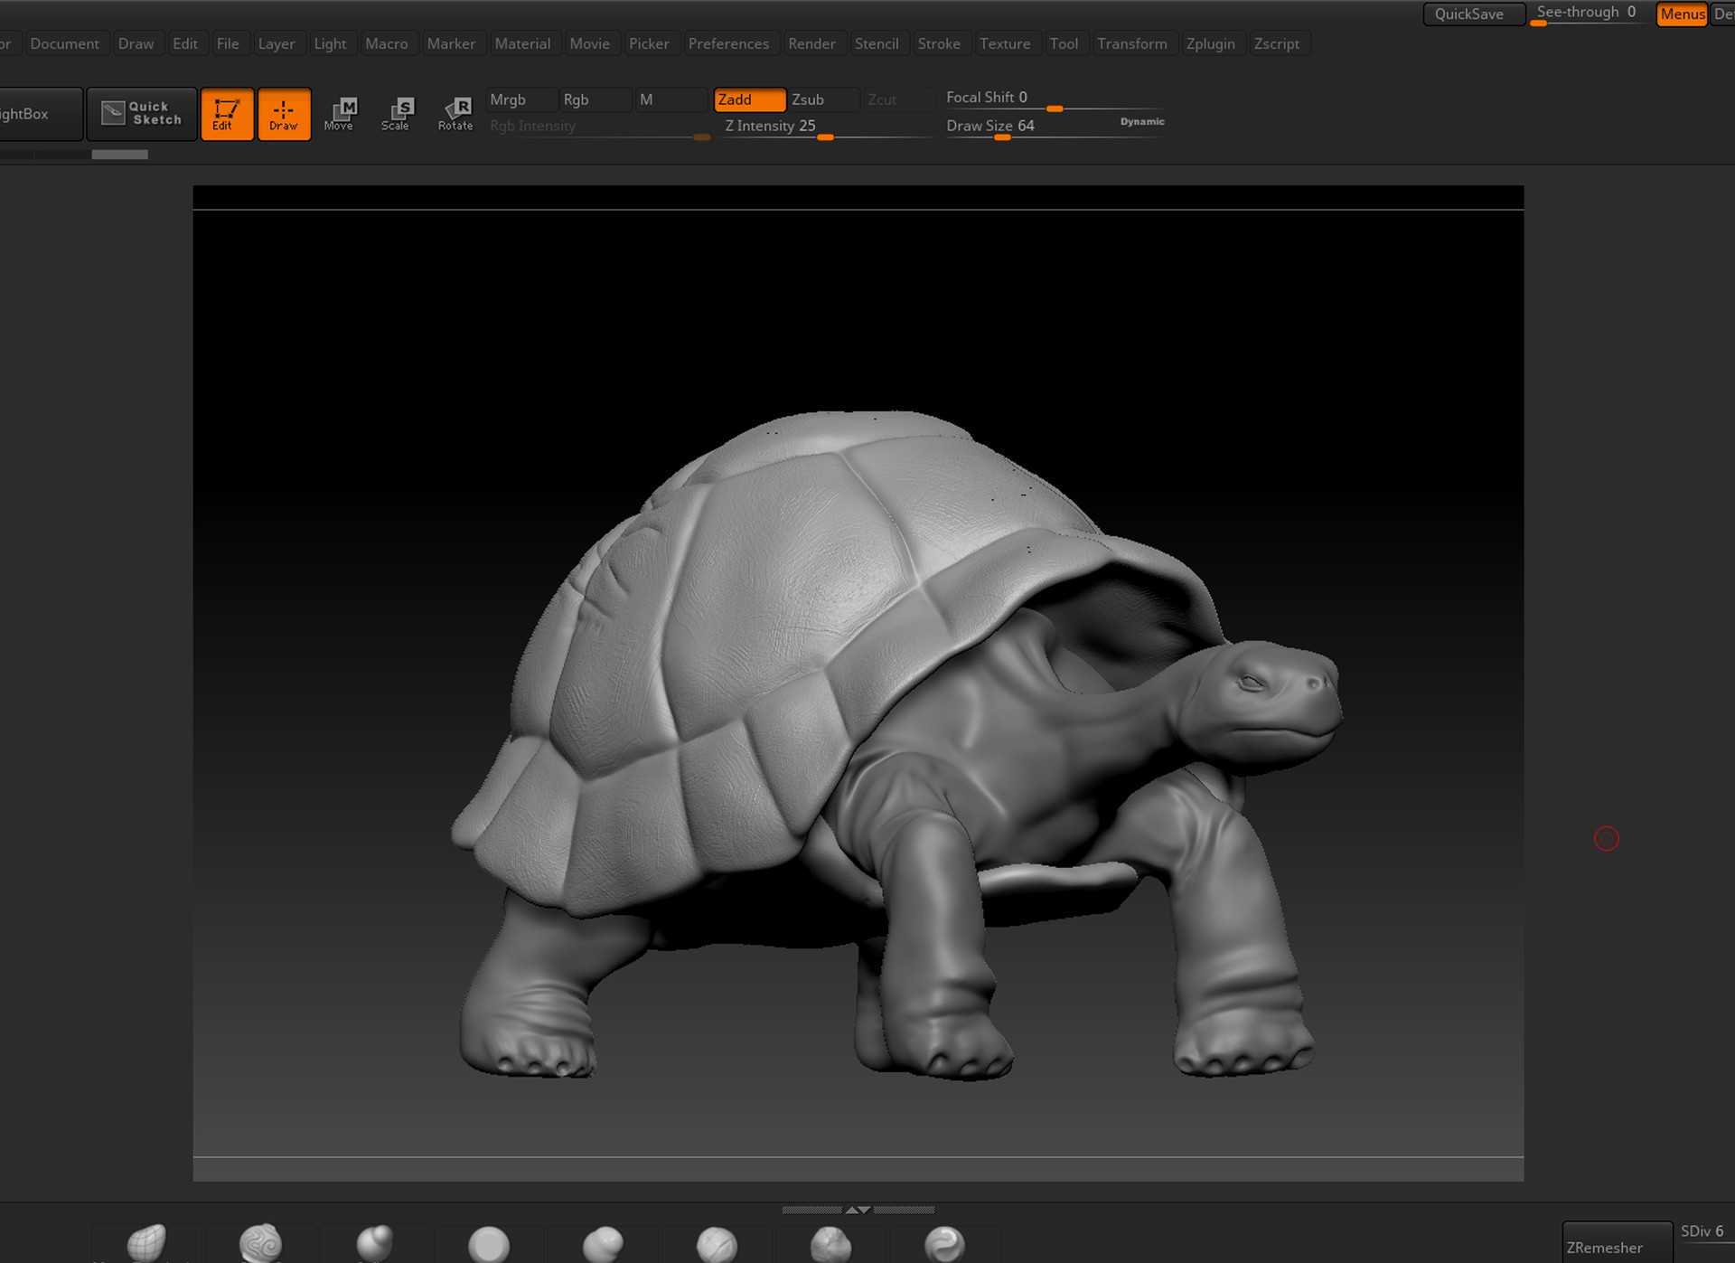The height and width of the screenshot is (1263, 1735).
Task: Select the Draw mode icon
Action: [284, 114]
